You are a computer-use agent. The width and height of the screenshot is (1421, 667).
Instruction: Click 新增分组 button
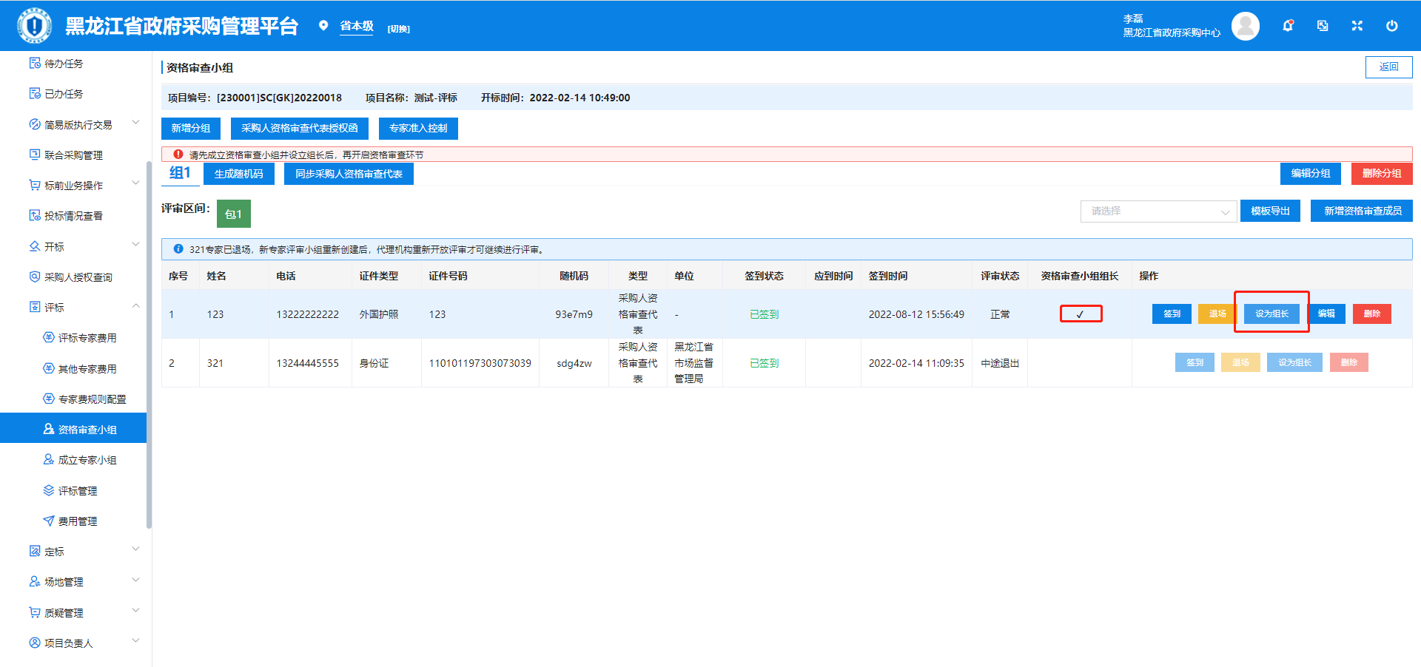[x=191, y=128]
